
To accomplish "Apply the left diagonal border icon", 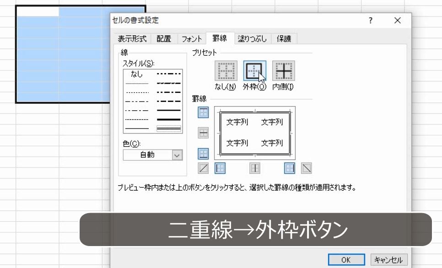I will 203,168.
